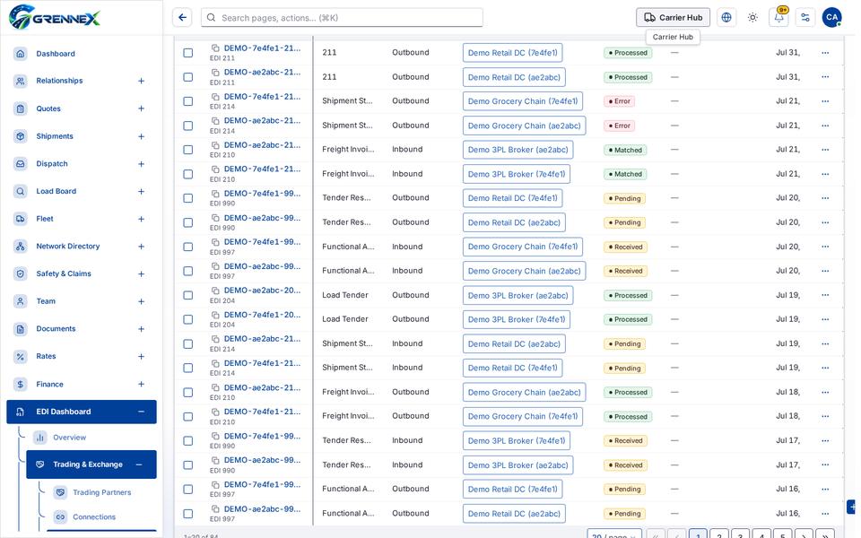This screenshot has width=861, height=538.
Task: Open the Overview item under EDI Dashboard
Action: click(69, 438)
